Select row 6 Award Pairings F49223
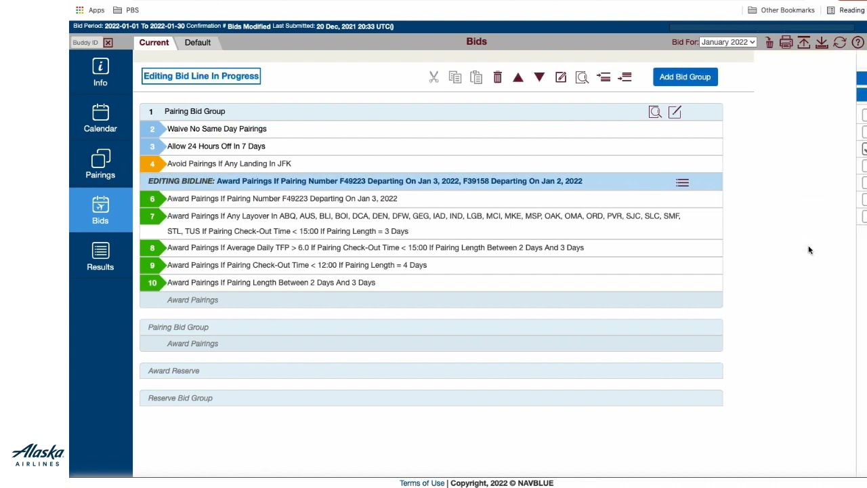 coord(431,199)
